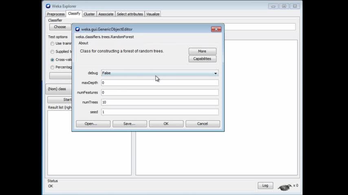Maximize the Weka Explorer window
This screenshot has height=195, width=348.
pyautogui.click(x=284, y=6)
